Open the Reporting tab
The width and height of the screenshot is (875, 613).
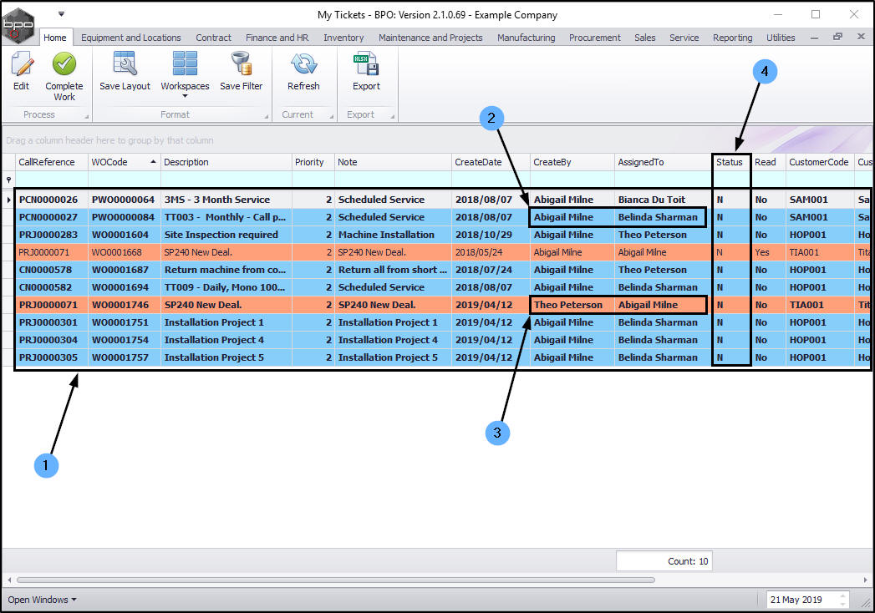point(733,38)
